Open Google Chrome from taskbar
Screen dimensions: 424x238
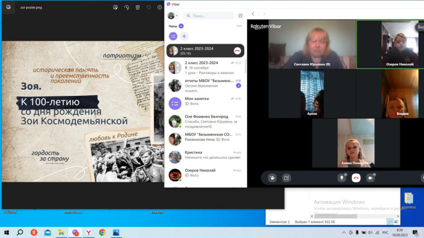coord(102,232)
